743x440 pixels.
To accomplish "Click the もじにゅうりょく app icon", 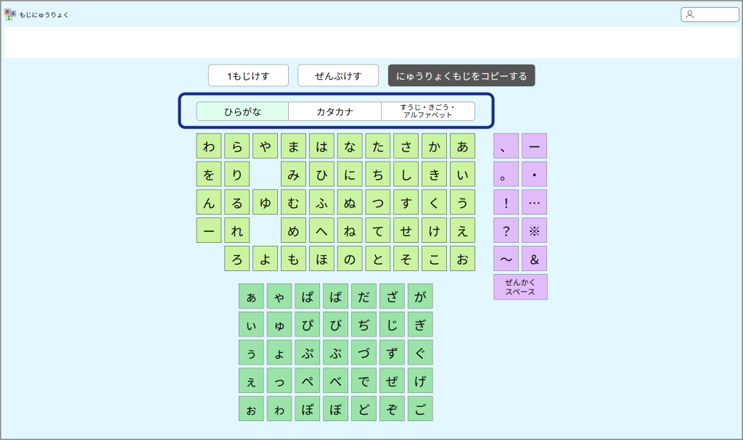I will click(9, 14).
